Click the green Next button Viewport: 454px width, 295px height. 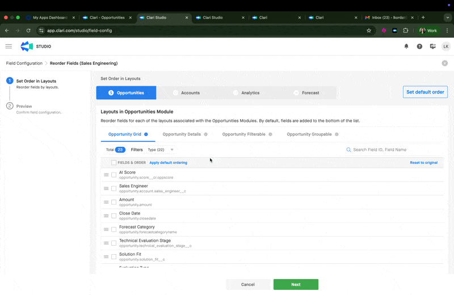[296, 285]
